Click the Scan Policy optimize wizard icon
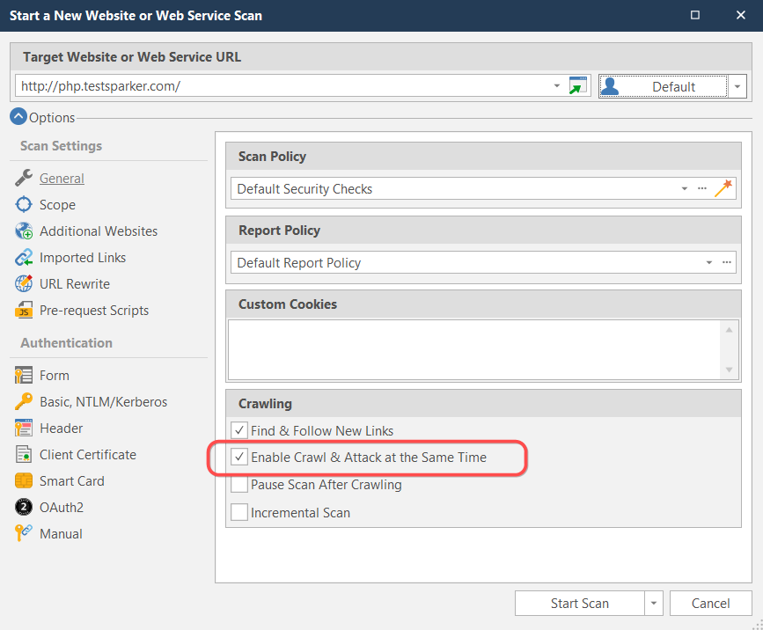This screenshot has width=763, height=630. [723, 187]
